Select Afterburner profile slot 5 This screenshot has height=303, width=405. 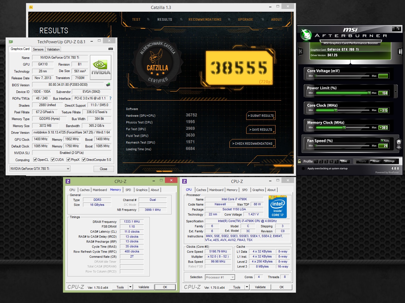tap(337, 161)
